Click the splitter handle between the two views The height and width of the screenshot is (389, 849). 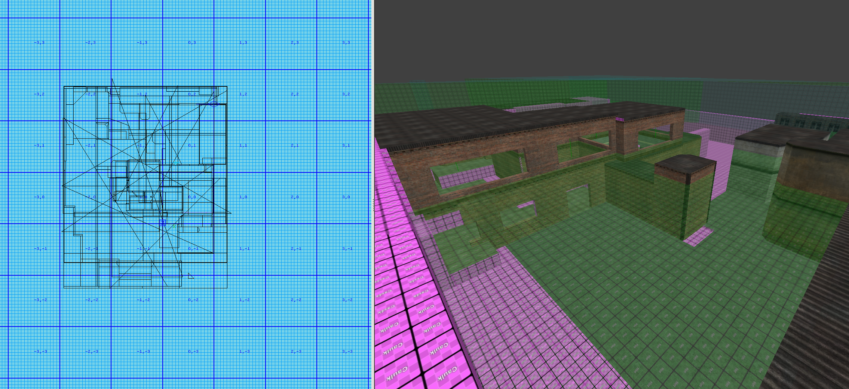(373, 205)
